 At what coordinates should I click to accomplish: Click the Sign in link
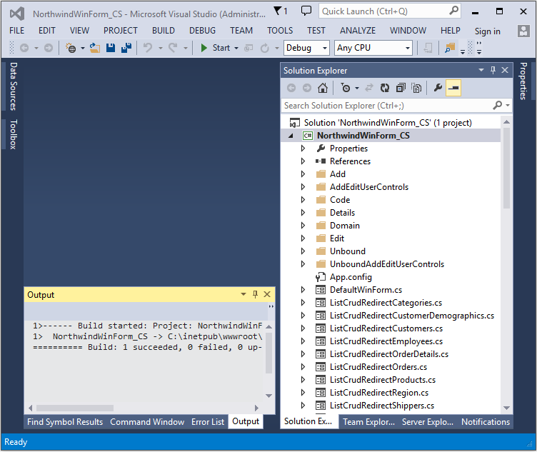tap(487, 31)
